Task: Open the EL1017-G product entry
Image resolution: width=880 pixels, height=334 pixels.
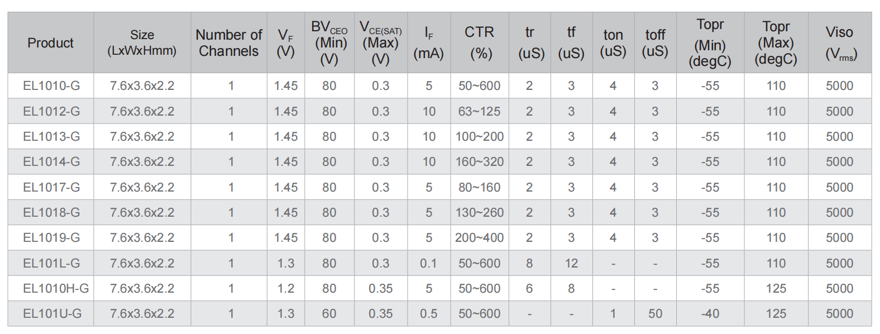Action: pos(51,187)
